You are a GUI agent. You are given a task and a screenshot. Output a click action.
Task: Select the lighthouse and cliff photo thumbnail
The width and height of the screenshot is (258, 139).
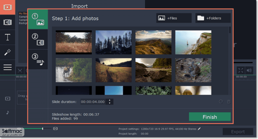coord(193,42)
